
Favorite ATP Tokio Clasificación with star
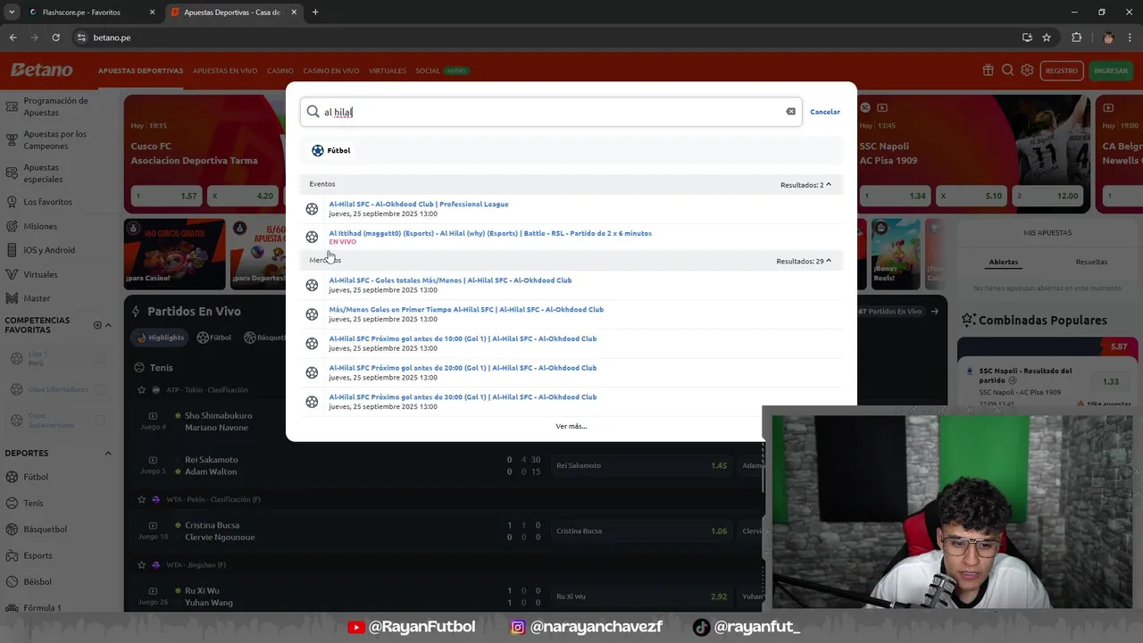coord(141,389)
